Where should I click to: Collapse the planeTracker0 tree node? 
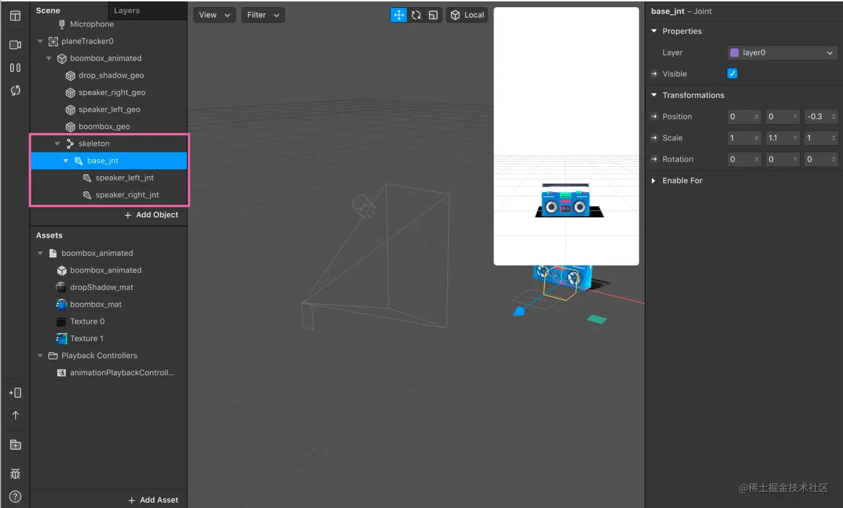point(40,41)
